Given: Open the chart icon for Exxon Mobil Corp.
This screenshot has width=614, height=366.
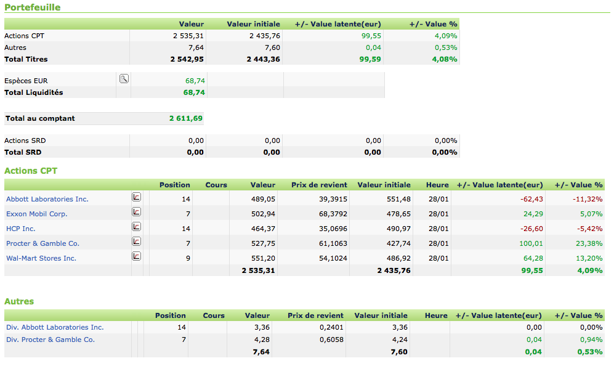Looking at the screenshot, I should 136,212.
